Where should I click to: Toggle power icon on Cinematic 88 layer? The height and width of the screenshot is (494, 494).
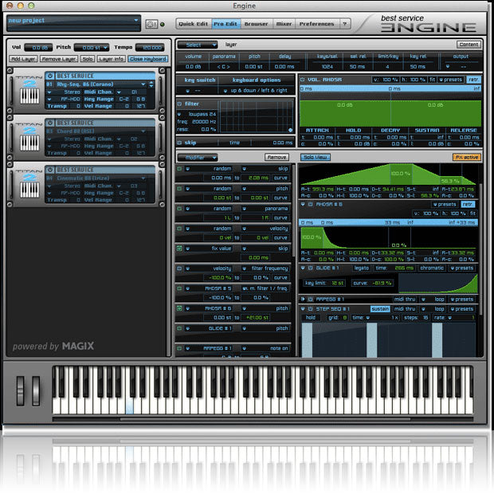tap(50, 170)
